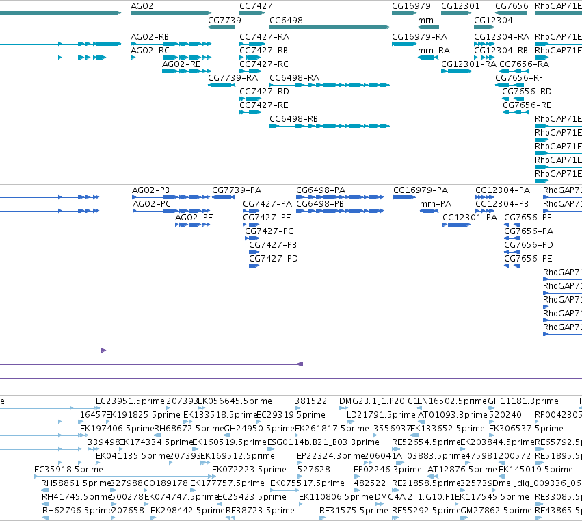Image resolution: width=582 pixels, height=521 pixels.
Task: Click the AGO2 gene label
Action: tap(142, 6)
